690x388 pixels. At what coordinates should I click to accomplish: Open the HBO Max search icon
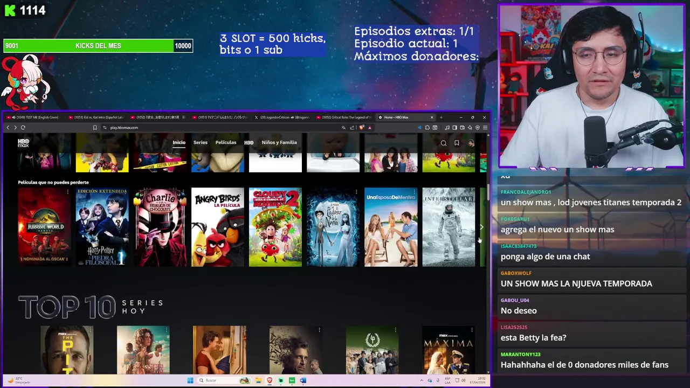[444, 143]
